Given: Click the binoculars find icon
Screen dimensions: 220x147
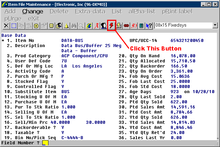Looking at the screenshot, I should (74, 26).
